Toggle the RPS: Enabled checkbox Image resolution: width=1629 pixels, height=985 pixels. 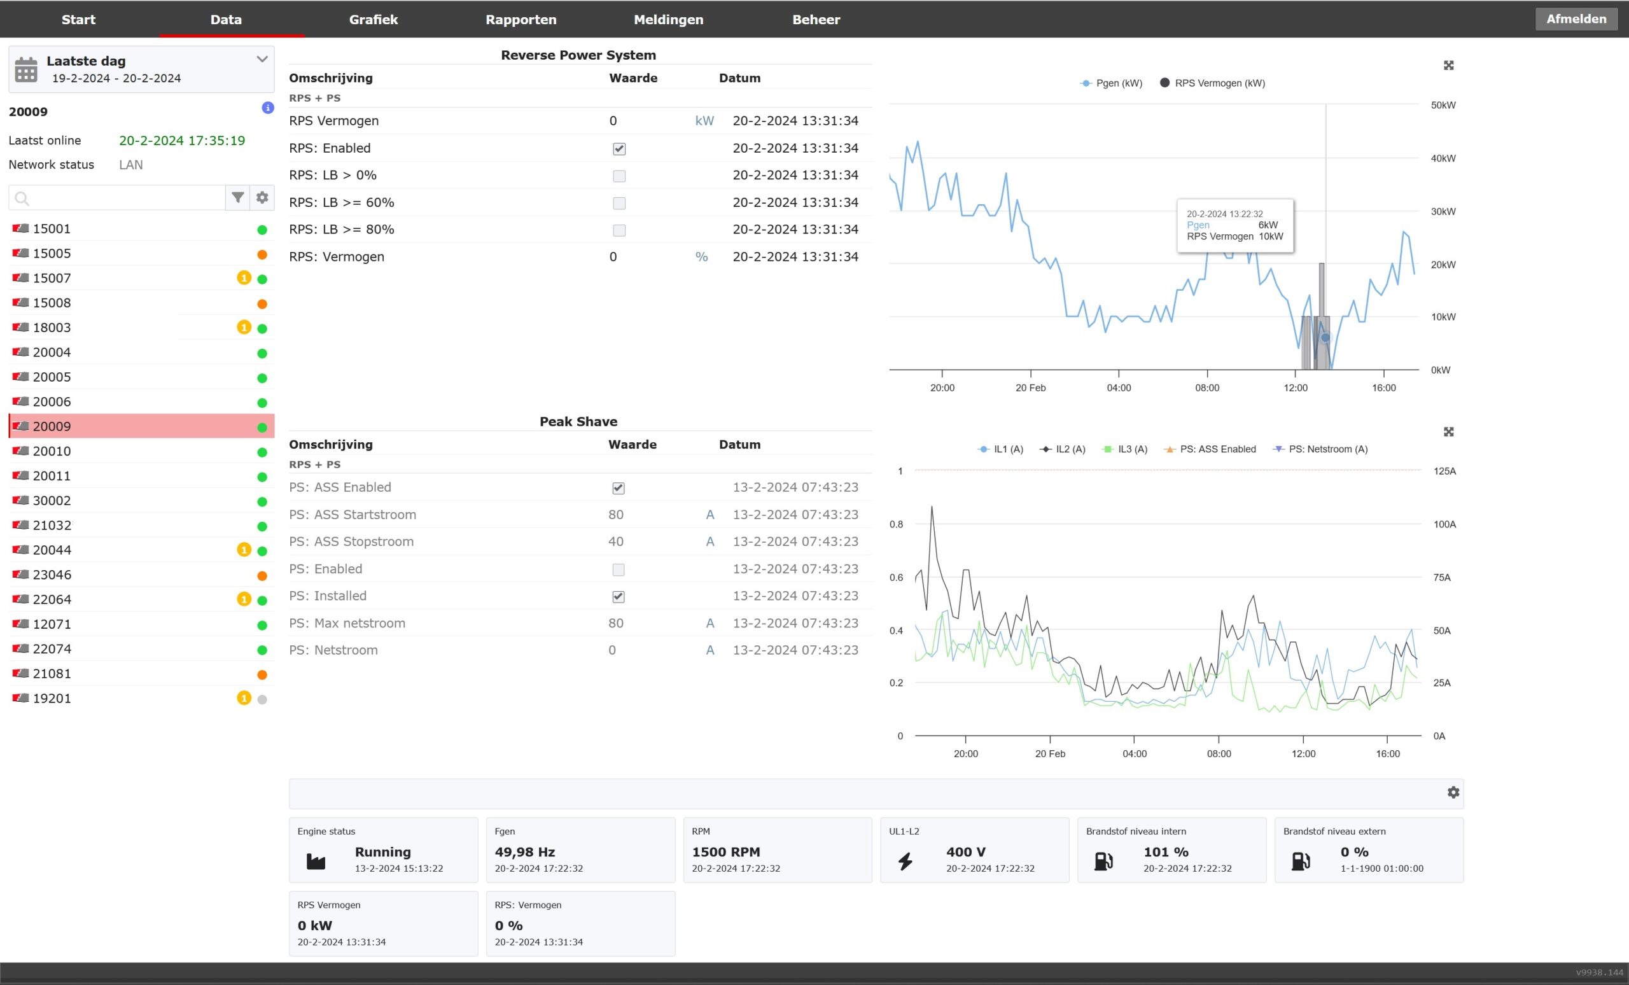coord(619,149)
